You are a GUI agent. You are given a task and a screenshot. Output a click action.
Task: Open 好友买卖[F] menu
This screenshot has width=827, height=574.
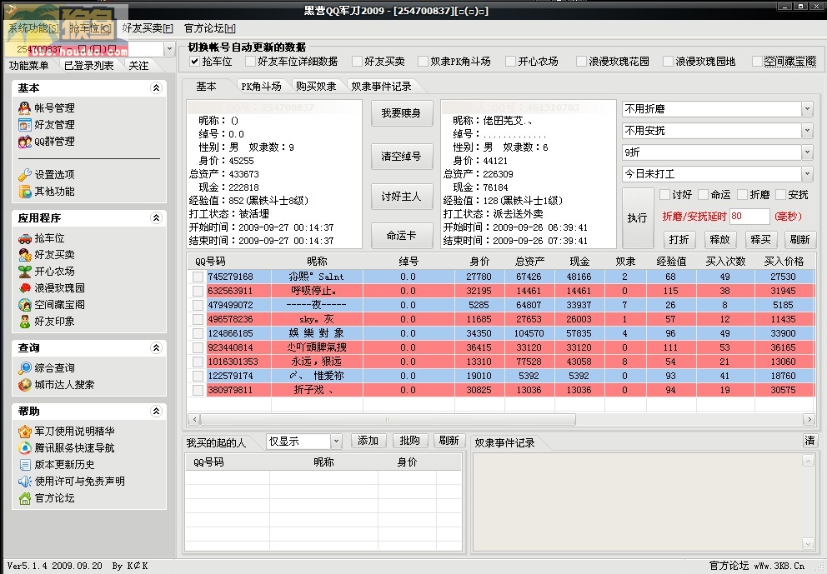(x=148, y=28)
